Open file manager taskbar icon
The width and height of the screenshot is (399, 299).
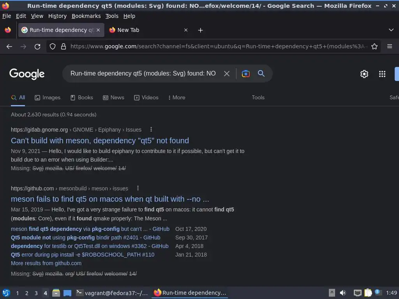coord(56,293)
